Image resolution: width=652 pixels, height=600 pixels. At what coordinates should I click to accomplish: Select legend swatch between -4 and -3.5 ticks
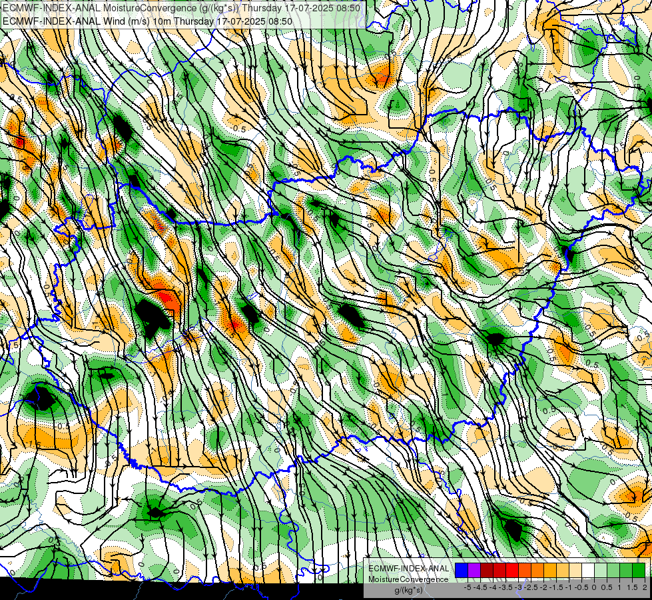(x=499, y=571)
